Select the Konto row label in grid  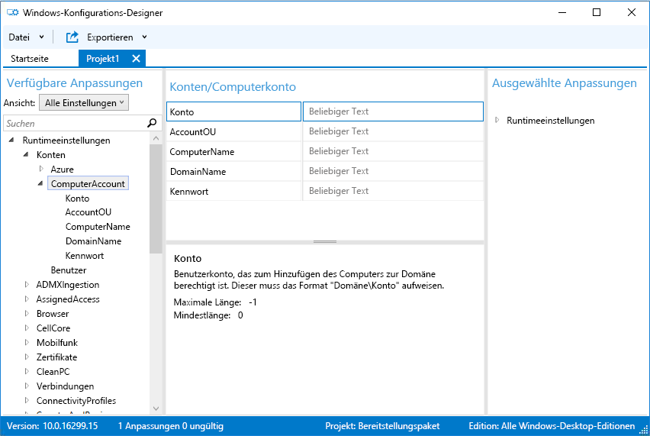[x=233, y=111]
